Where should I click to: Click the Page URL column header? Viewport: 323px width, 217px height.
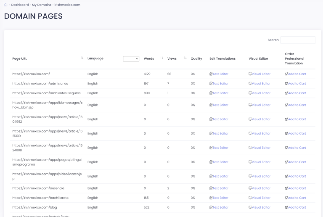point(20,59)
